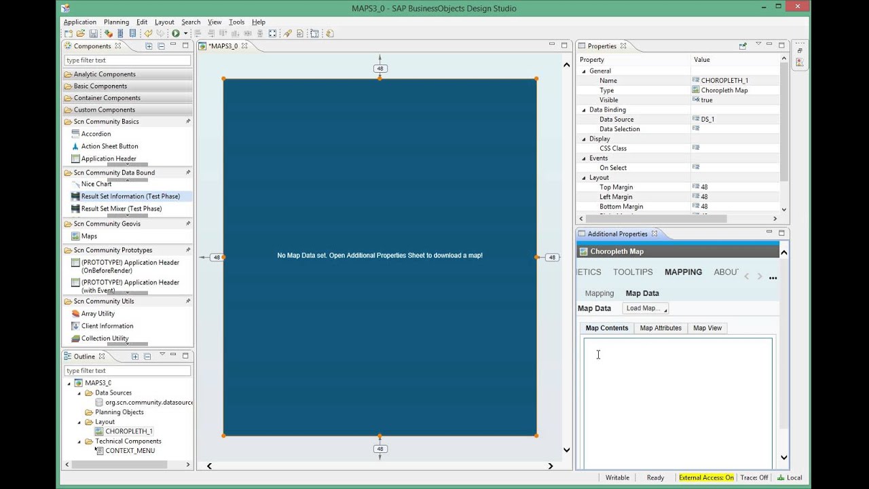Click the Expand All icon in Components panel

click(149, 46)
